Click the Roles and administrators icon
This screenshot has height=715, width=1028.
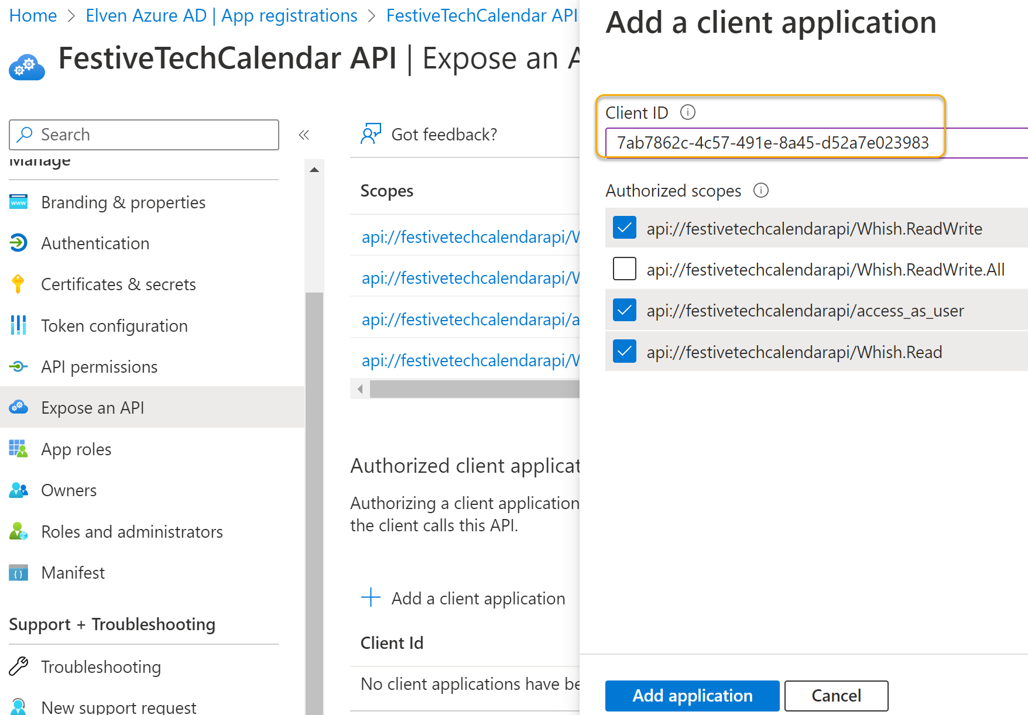[19, 531]
